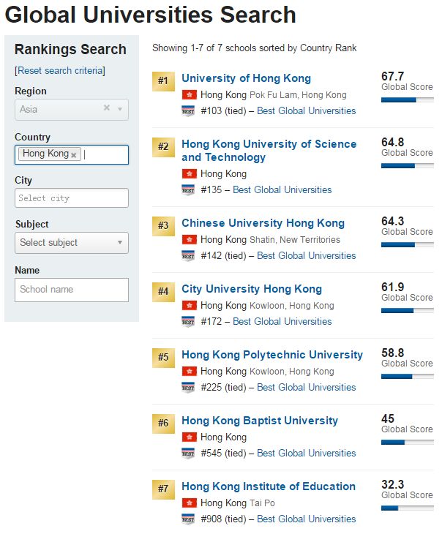Click the #3 rank badge
This screenshot has width=442, height=534.
click(x=163, y=226)
